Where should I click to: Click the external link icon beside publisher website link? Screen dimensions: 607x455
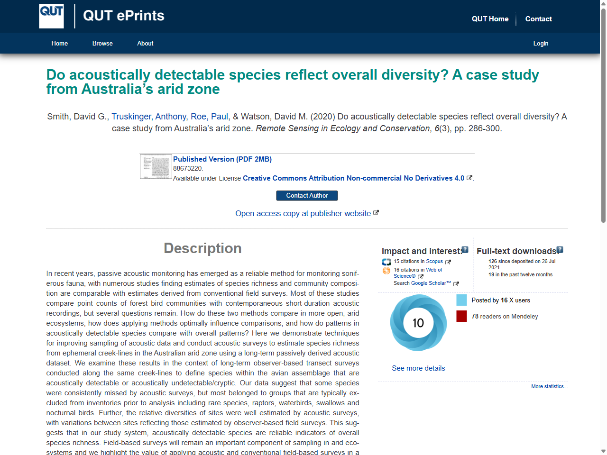tap(376, 213)
